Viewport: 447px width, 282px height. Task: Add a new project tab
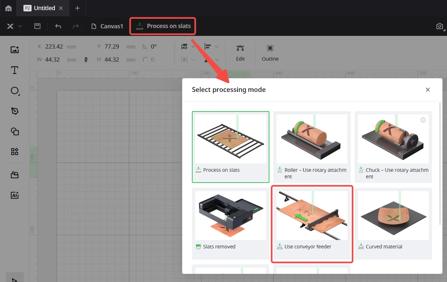(77, 8)
